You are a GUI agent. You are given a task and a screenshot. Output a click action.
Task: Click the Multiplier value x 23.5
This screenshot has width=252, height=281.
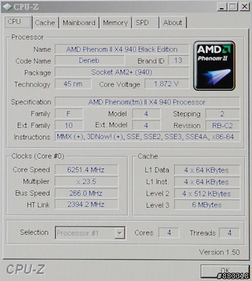coord(86,181)
